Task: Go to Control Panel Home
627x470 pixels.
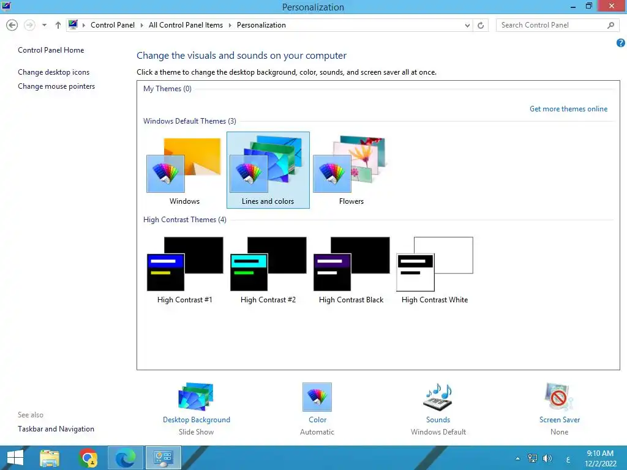Action: [x=51, y=50]
